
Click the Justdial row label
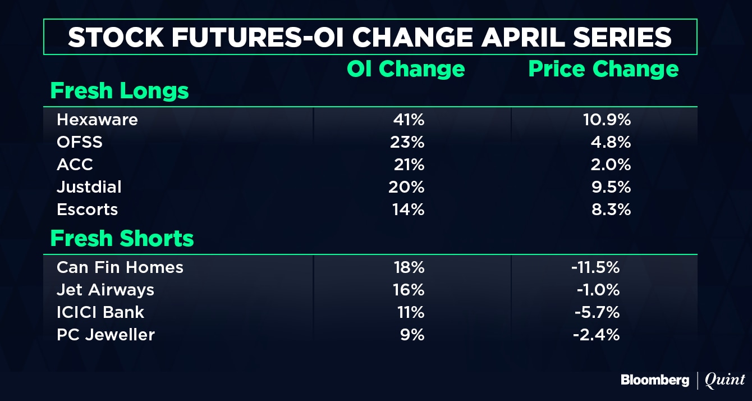click(89, 187)
